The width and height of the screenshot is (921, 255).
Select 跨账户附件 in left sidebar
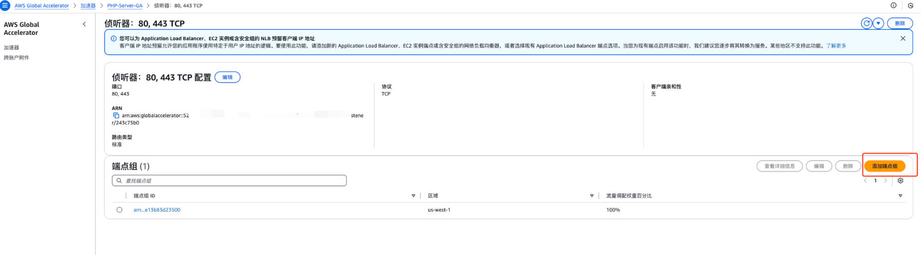16,58
